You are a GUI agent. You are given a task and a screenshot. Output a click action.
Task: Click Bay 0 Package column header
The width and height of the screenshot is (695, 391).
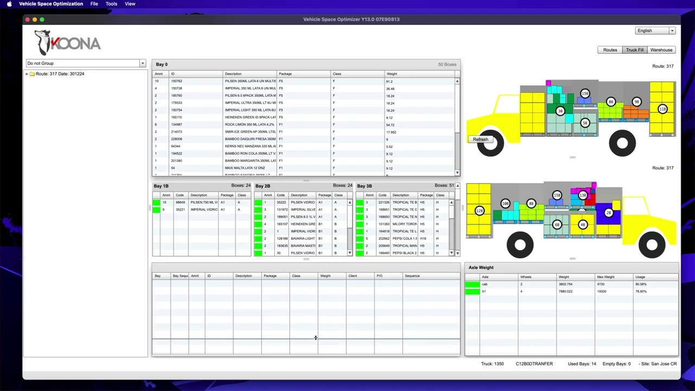pos(304,74)
